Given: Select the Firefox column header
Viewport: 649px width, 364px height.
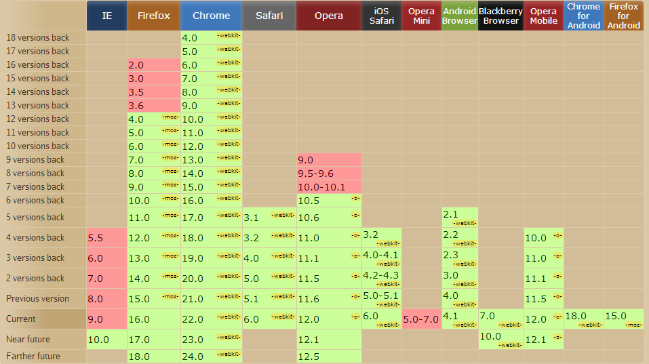Looking at the screenshot, I should point(153,16).
